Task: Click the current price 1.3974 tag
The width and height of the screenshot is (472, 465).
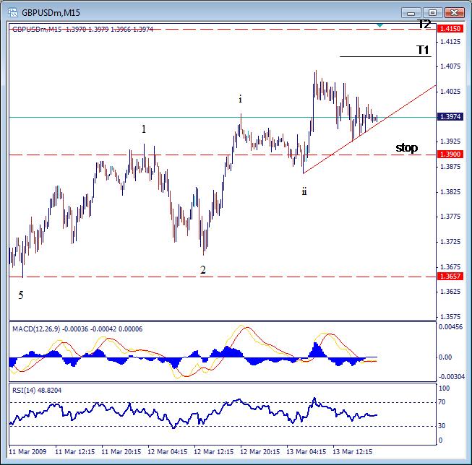Action: click(x=450, y=117)
